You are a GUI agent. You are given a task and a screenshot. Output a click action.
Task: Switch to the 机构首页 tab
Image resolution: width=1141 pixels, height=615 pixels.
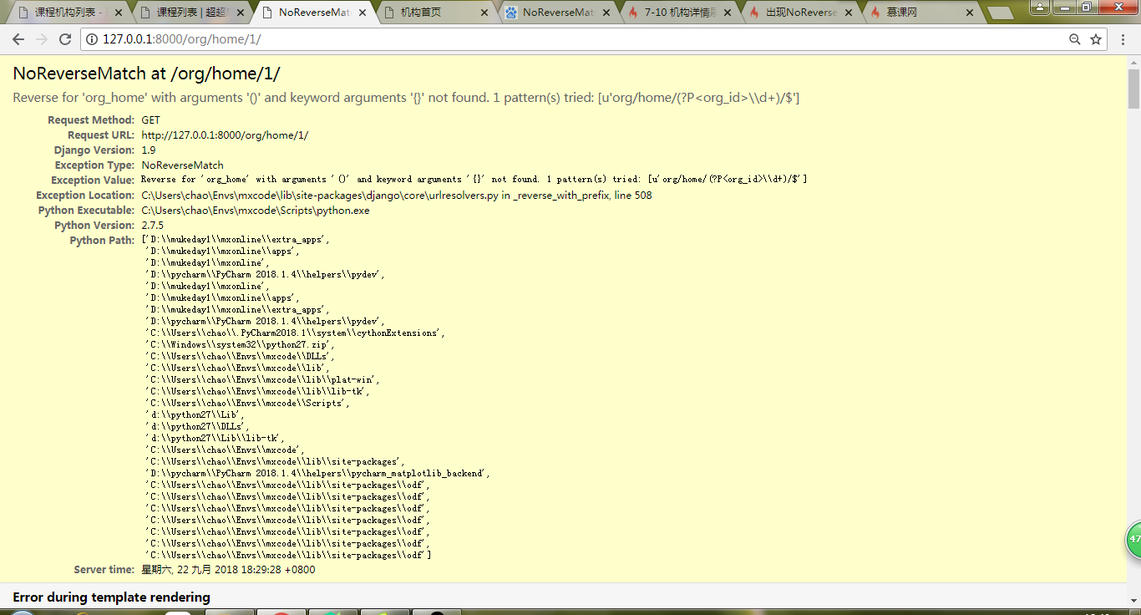pos(435,13)
